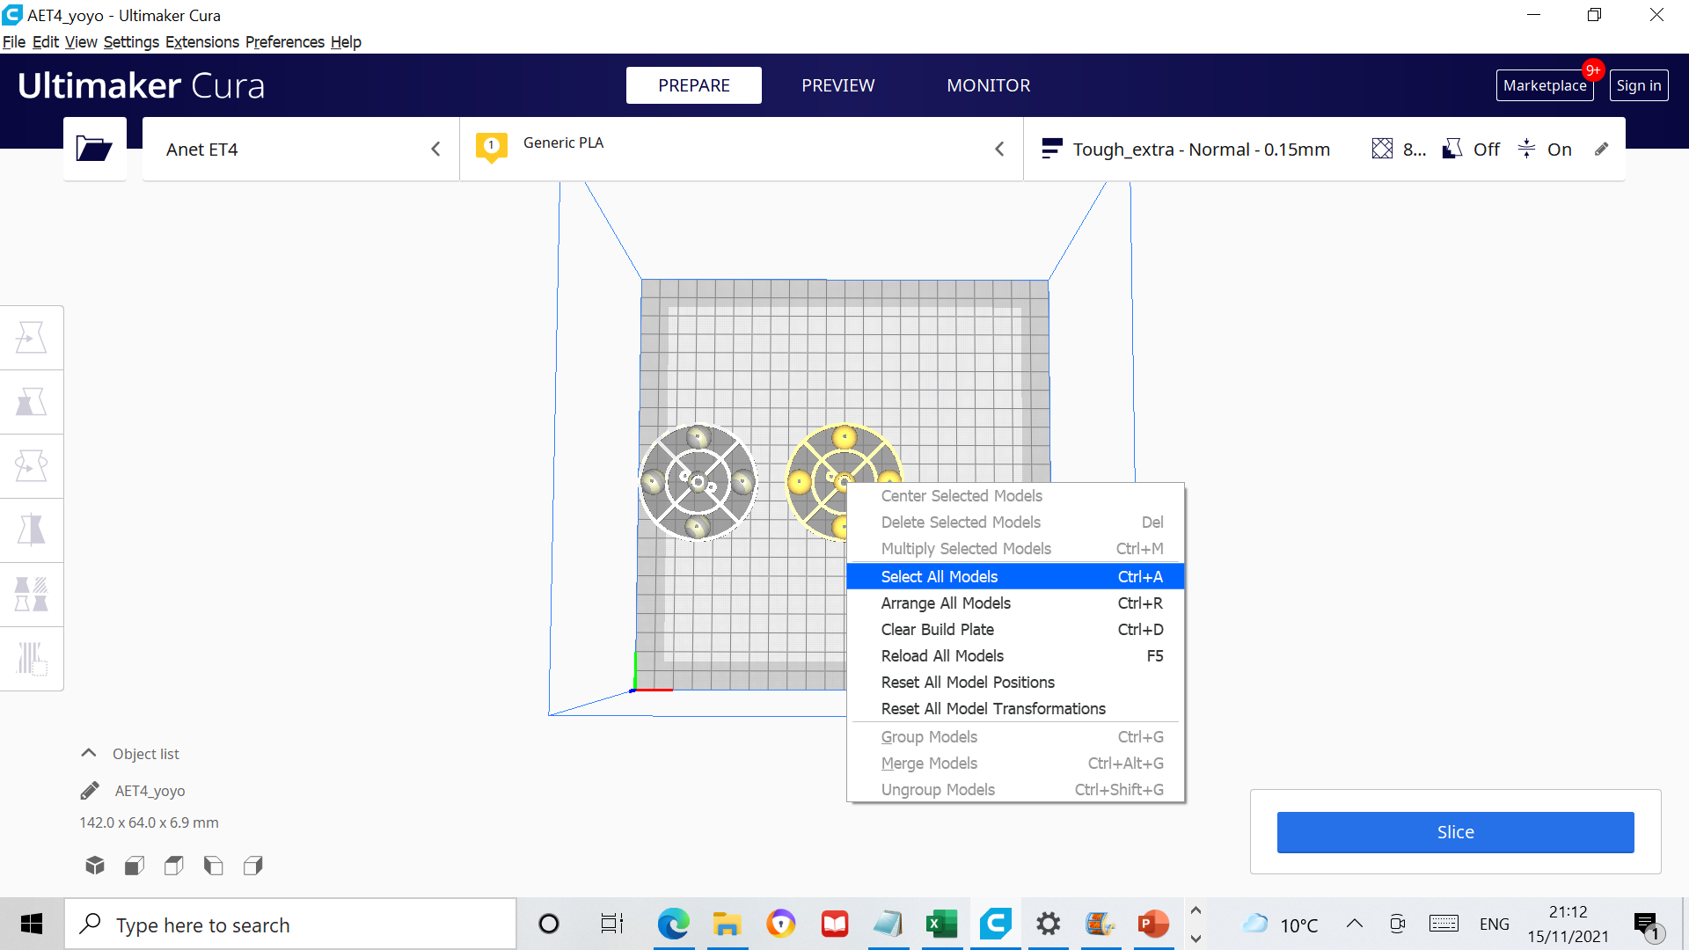The width and height of the screenshot is (1689, 950).
Task: Open the Settings menu
Action: [x=131, y=41]
